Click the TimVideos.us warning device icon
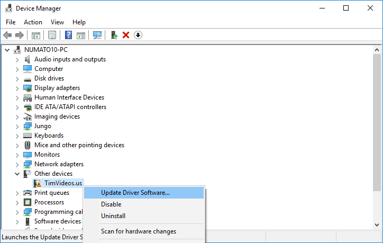The image size is (383, 243). [38, 183]
